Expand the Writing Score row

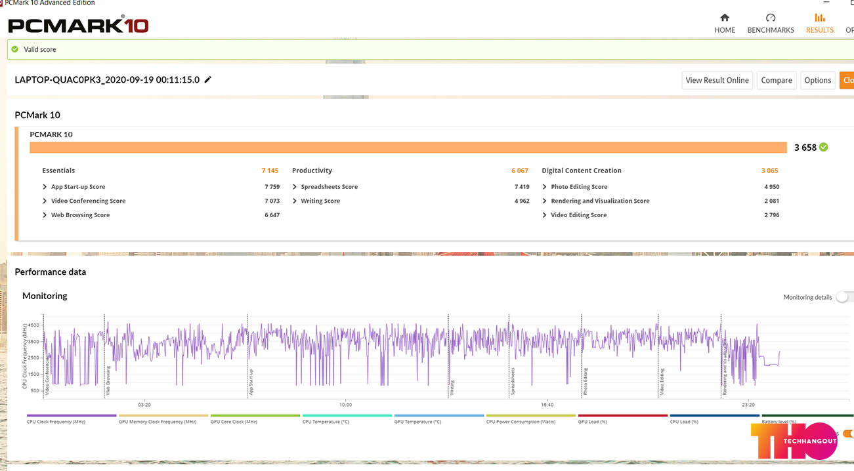(x=295, y=201)
